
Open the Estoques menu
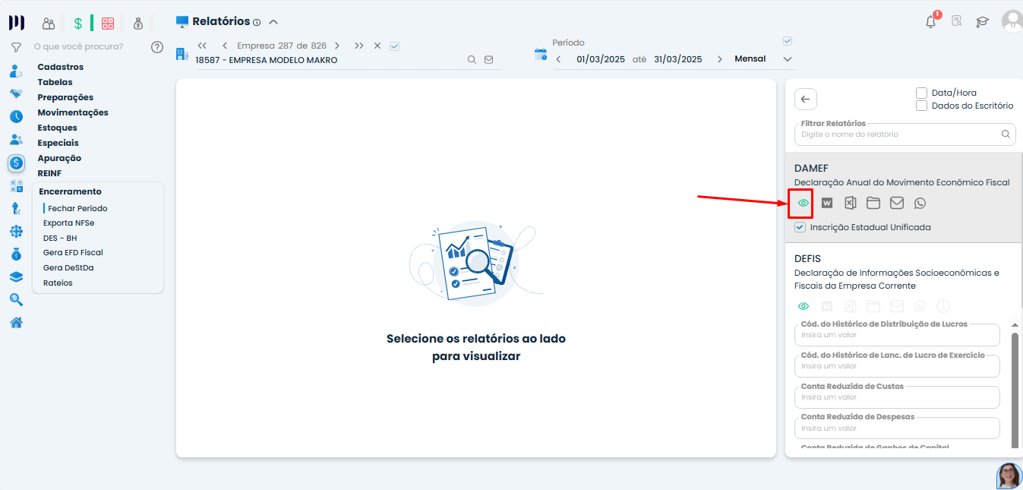click(58, 128)
